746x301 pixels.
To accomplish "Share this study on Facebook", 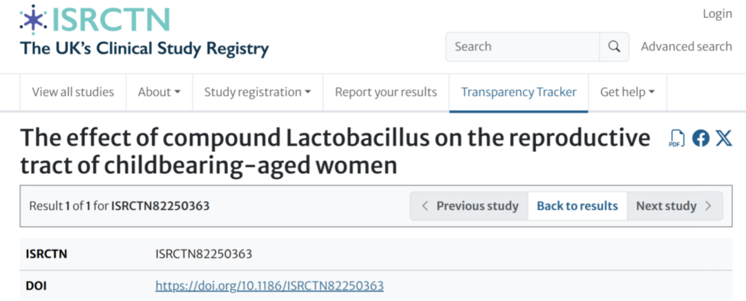I will (700, 138).
